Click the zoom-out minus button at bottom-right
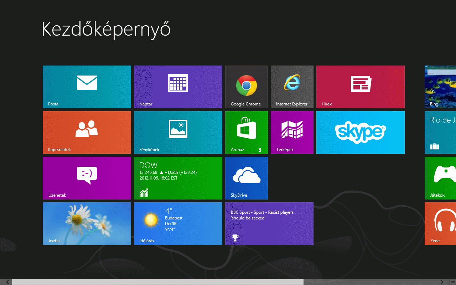The width and height of the screenshot is (456, 285). [453, 282]
